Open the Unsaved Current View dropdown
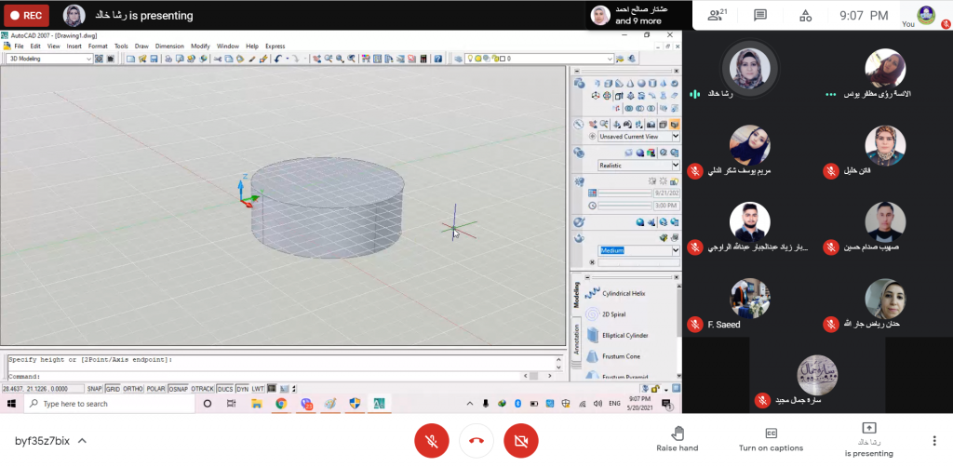 click(675, 137)
